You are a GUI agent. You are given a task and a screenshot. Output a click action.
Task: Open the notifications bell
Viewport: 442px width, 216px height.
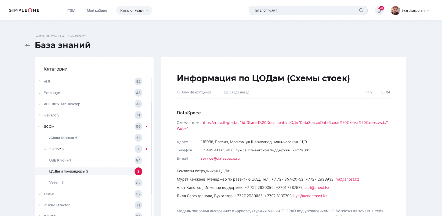pos(379,10)
